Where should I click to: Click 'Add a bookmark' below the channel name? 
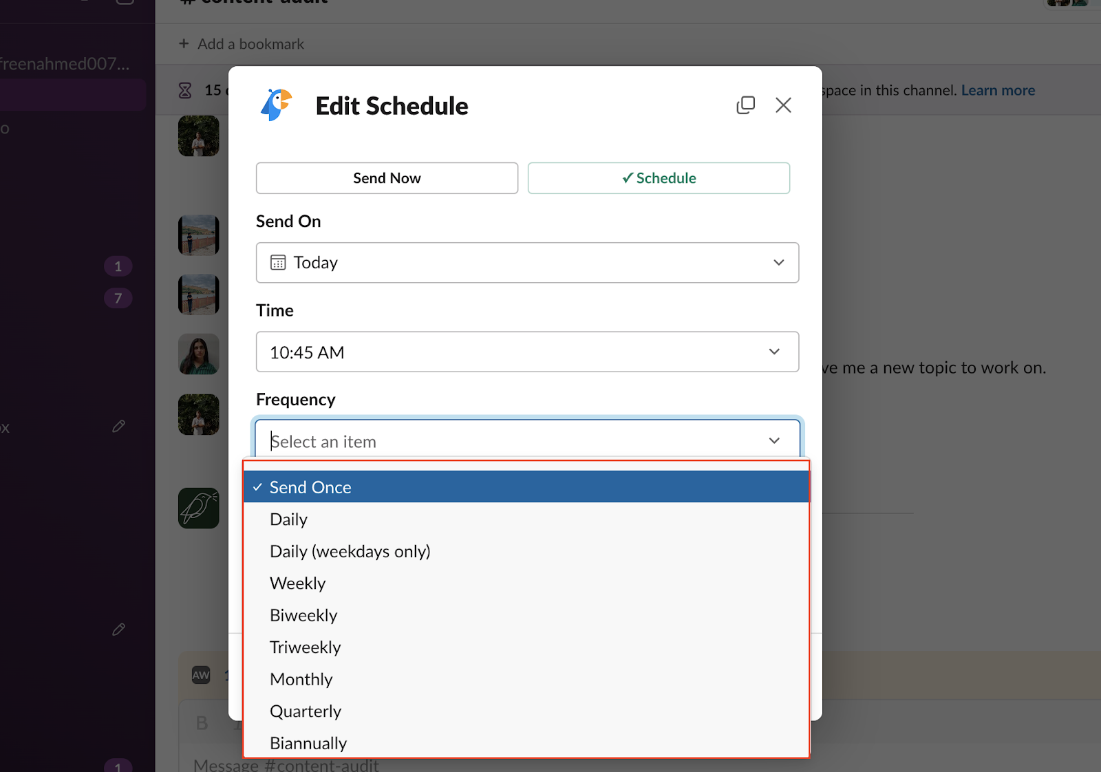pyautogui.click(x=240, y=43)
